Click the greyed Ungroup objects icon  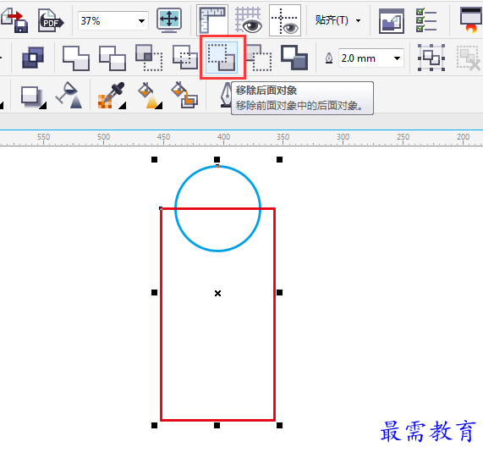click(469, 58)
